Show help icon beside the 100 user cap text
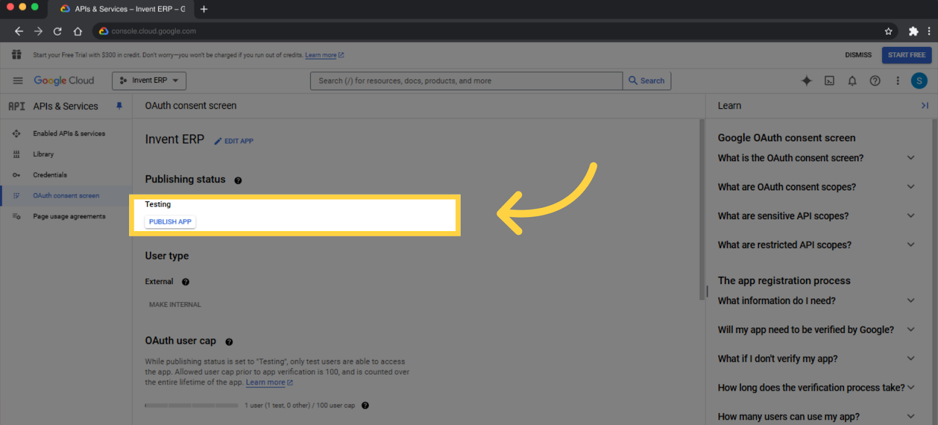 (x=365, y=405)
